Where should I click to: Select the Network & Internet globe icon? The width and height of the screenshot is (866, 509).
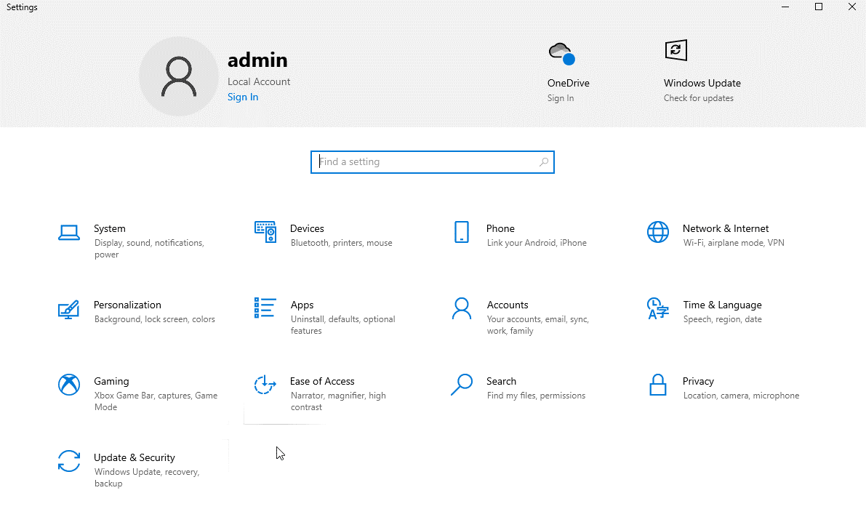[658, 233]
